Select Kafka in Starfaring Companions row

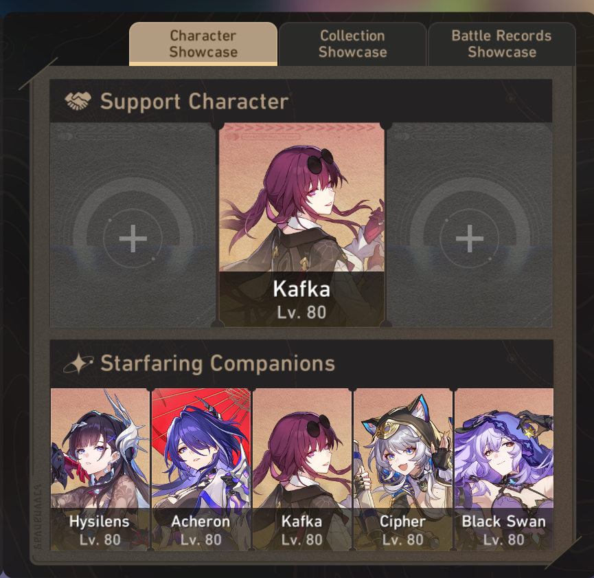click(301, 469)
